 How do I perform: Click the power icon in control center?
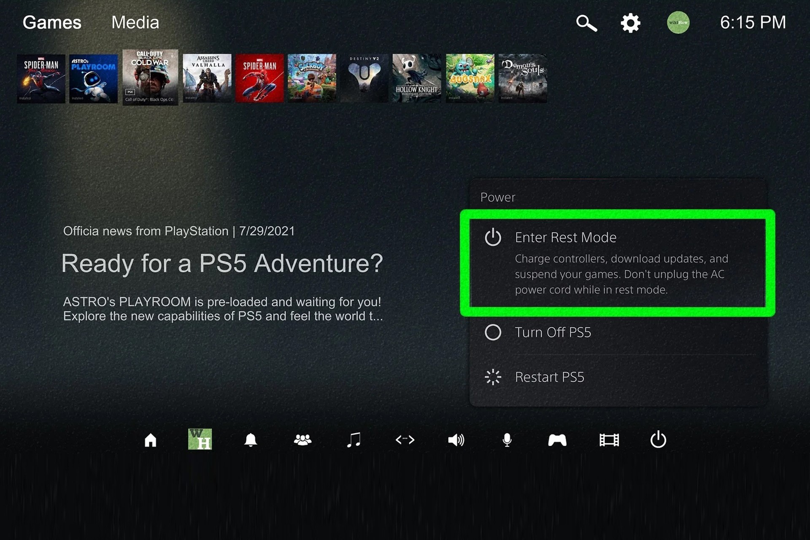(658, 440)
